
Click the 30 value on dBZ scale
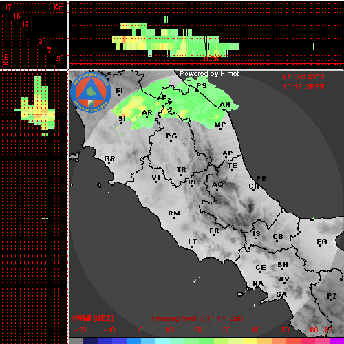tap(226, 330)
